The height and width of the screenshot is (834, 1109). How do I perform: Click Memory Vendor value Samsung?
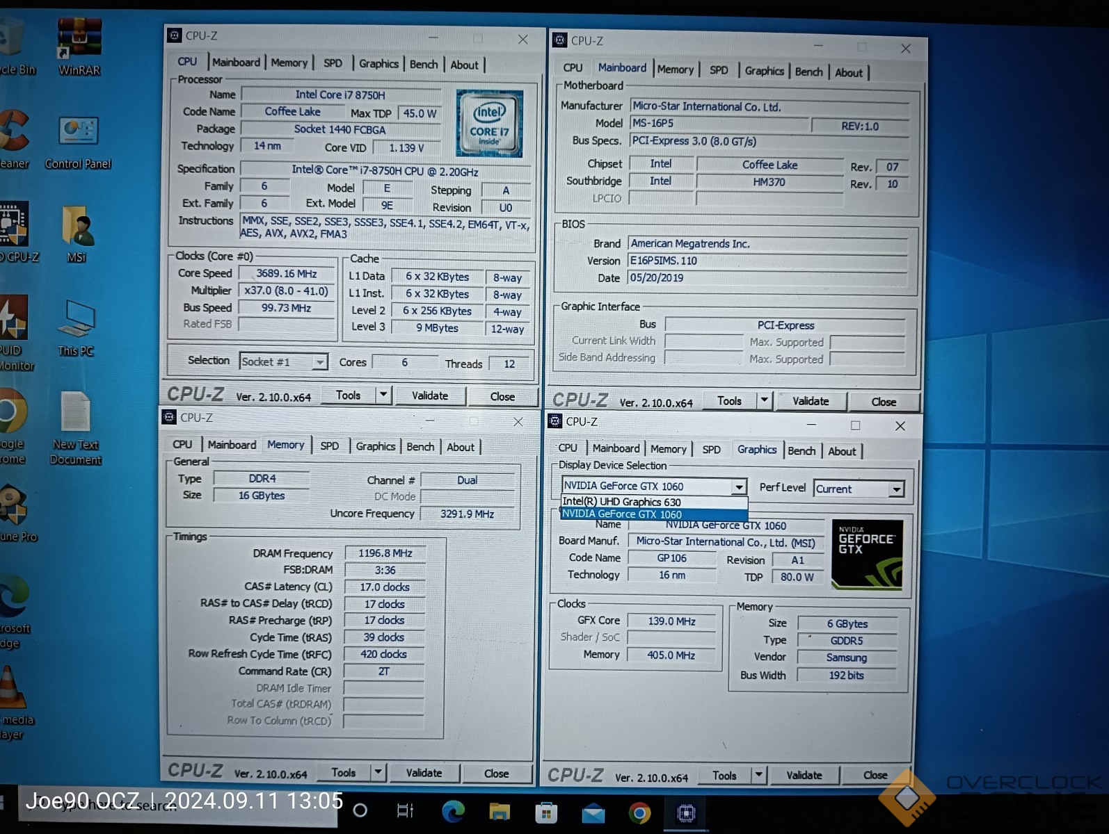point(847,657)
